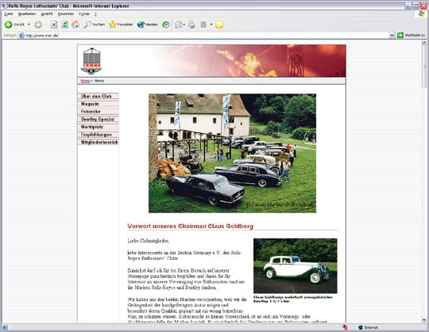Follow the Home breadcrumb link
The width and height of the screenshot is (429, 332).
point(85,81)
